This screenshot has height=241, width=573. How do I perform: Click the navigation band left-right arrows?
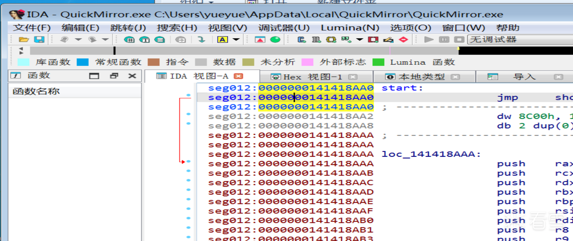point(21,51)
